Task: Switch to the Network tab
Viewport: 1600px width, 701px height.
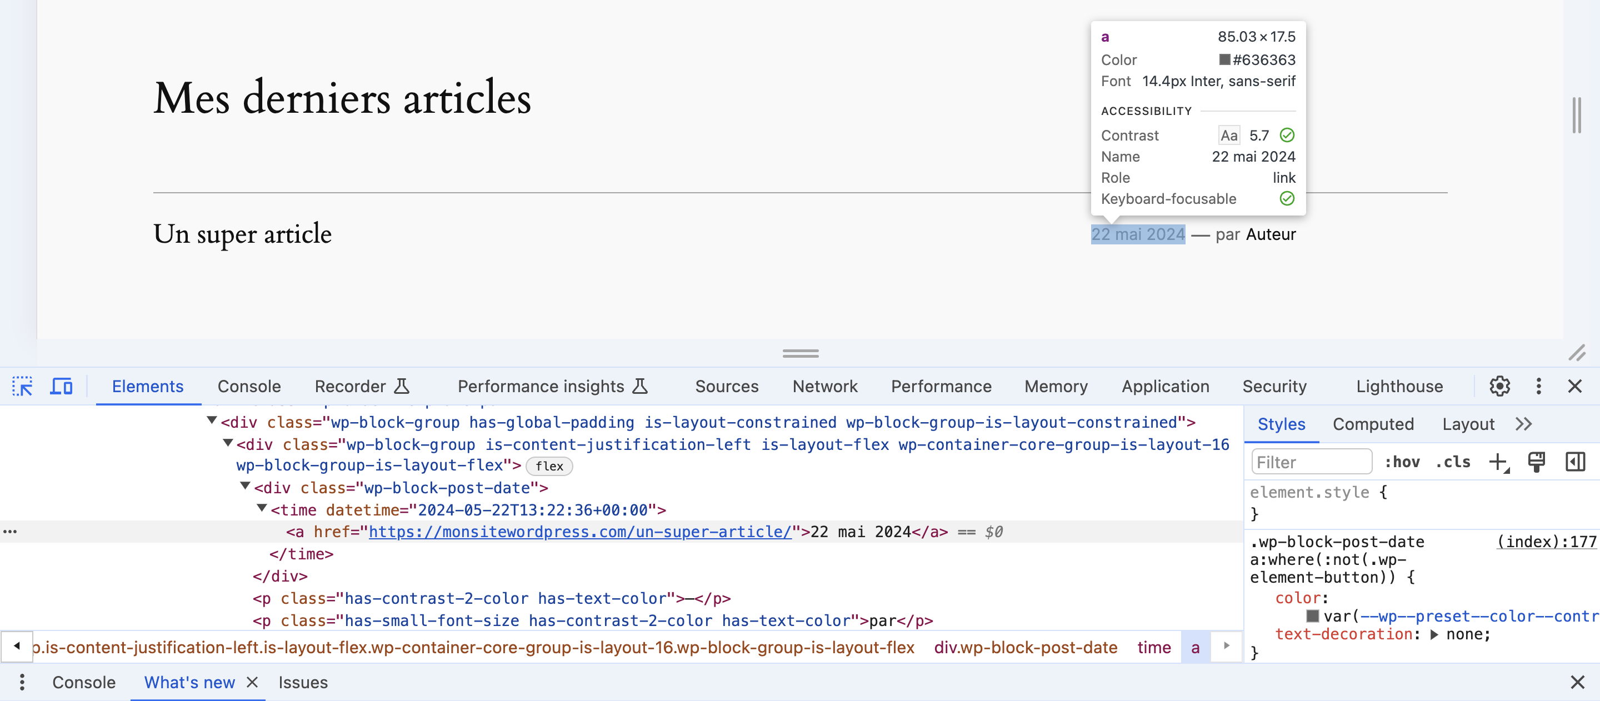Action: [x=824, y=386]
